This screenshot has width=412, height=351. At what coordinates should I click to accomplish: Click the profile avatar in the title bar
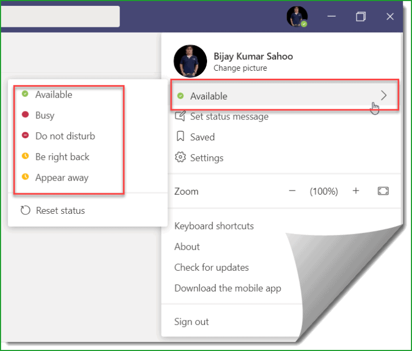pos(297,17)
